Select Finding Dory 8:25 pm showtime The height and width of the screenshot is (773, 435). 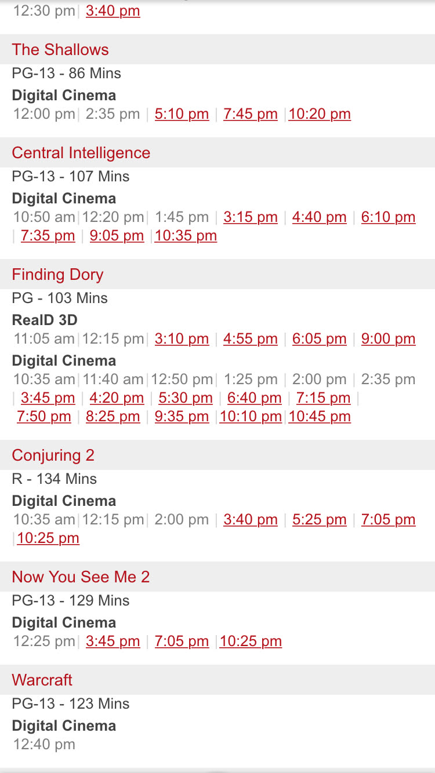point(113,417)
